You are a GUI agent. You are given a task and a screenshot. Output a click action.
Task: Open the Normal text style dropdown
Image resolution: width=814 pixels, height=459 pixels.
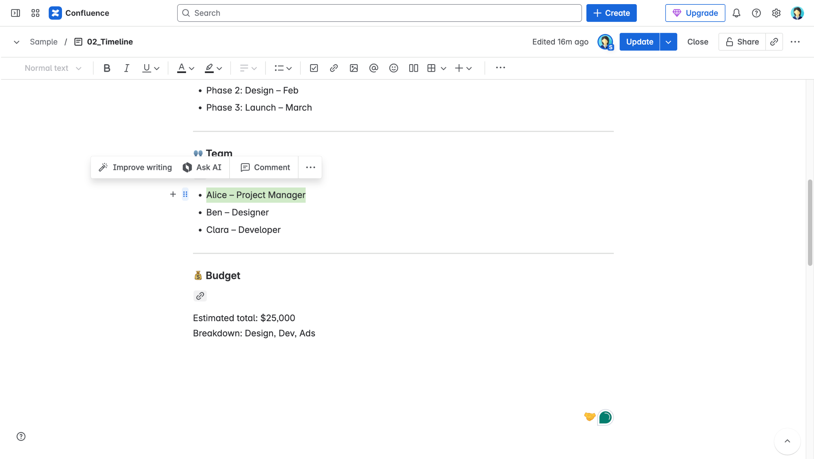[53, 68]
